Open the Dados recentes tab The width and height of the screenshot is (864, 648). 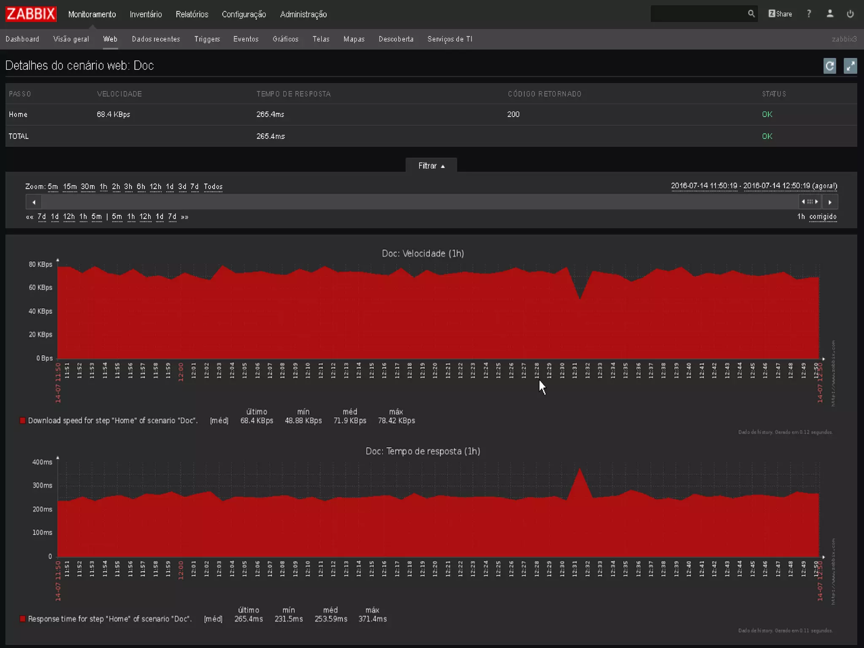tap(156, 39)
